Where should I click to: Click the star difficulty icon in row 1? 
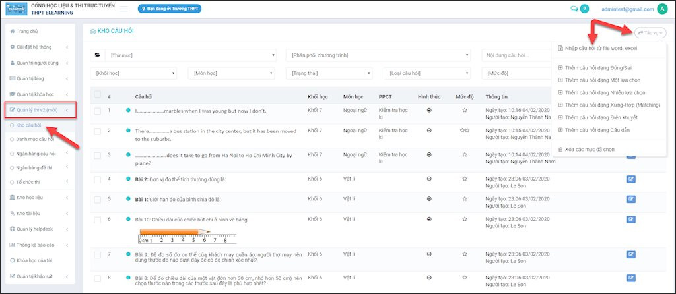pyautogui.click(x=465, y=111)
